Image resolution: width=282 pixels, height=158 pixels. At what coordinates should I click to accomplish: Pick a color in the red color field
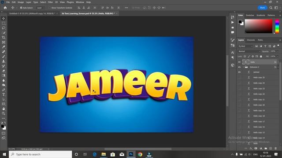[x=259, y=26]
